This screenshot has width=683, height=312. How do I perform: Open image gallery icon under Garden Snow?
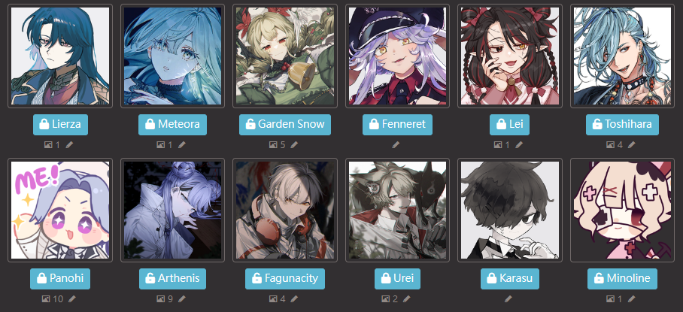click(273, 144)
